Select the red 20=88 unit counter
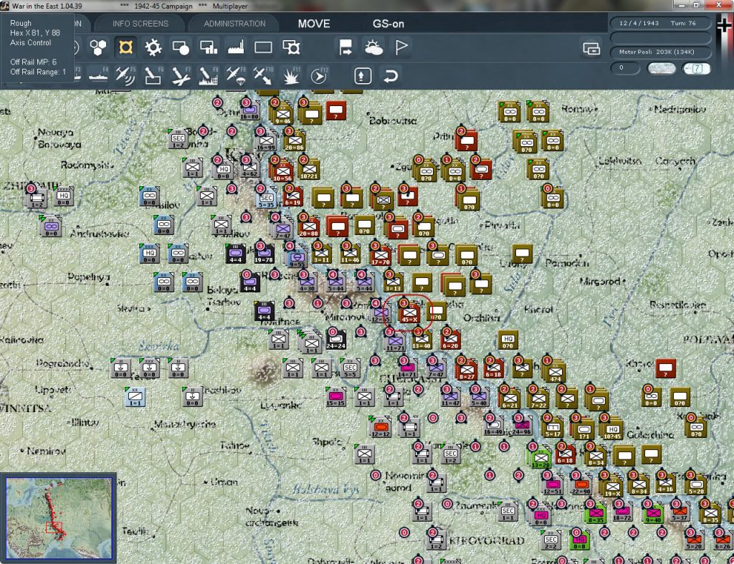Screen dimensions: 734x564 tap(308, 226)
